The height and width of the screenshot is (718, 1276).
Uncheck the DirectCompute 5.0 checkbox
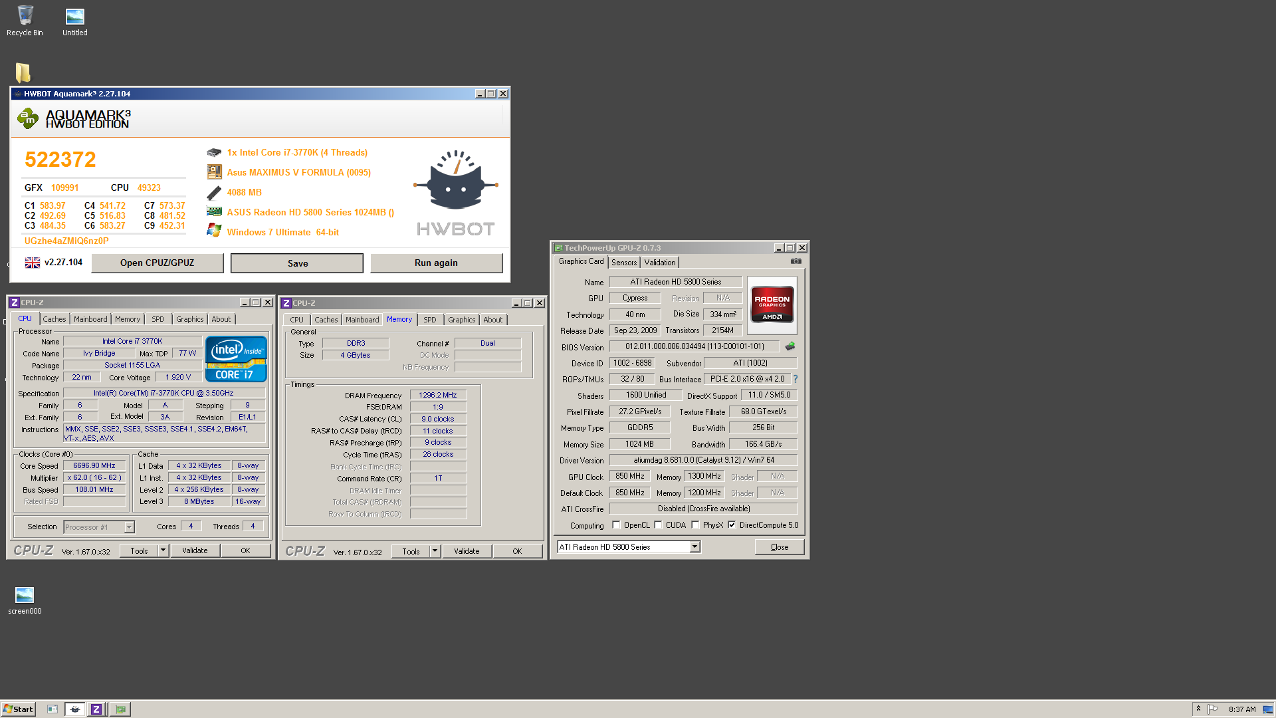tap(732, 525)
